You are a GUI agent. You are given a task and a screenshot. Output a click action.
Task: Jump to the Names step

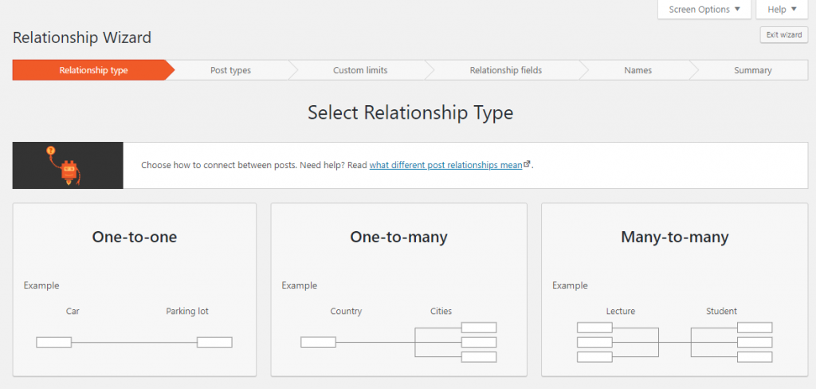[x=637, y=70]
